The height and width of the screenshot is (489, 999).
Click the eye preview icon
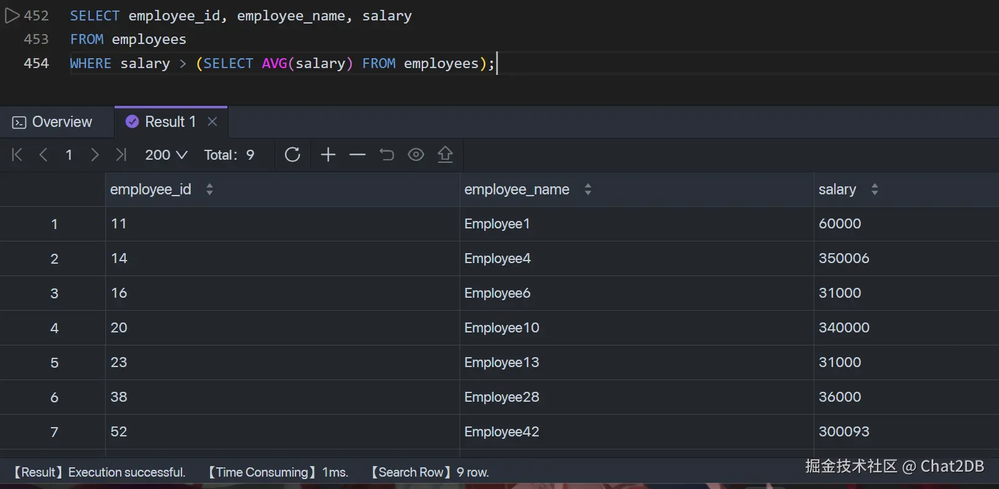click(416, 155)
